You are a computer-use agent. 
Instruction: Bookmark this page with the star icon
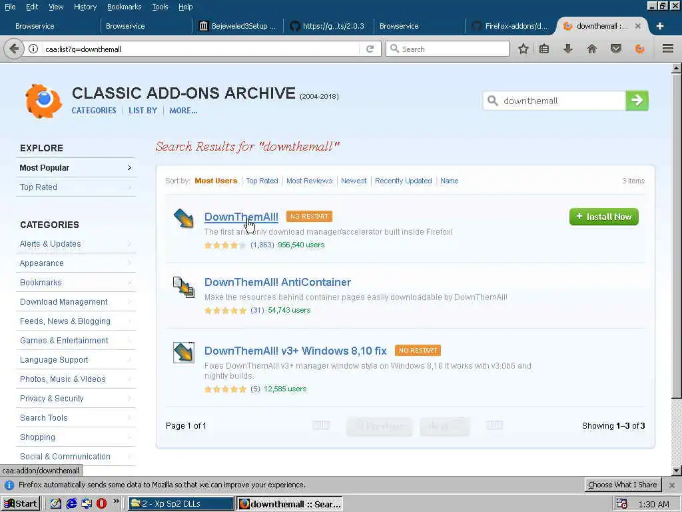(523, 49)
